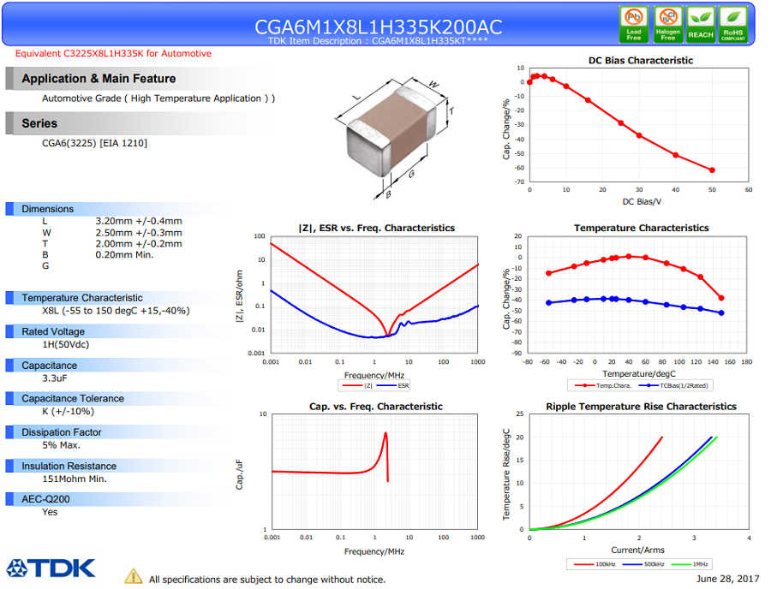Click the Application & Main Feature heading

point(99,79)
